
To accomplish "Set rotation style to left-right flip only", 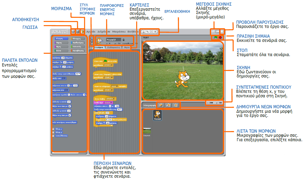I will point(92,41).
